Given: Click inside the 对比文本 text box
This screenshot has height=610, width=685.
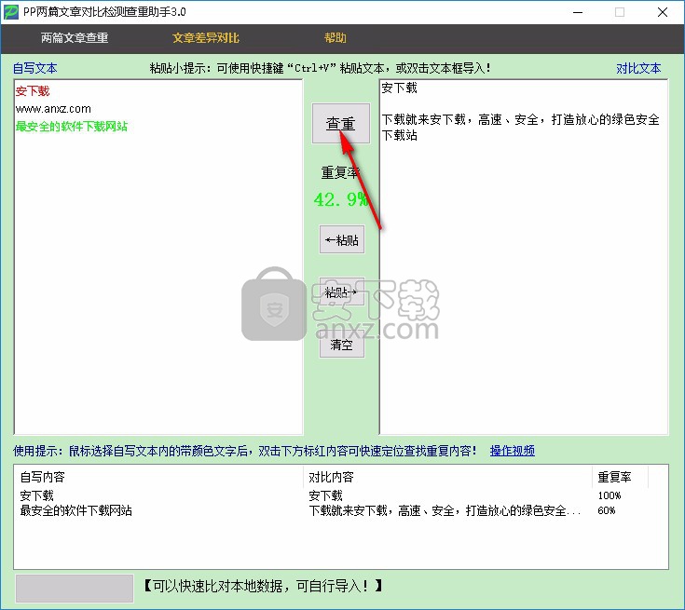Looking at the screenshot, I should (x=524, y=257).
